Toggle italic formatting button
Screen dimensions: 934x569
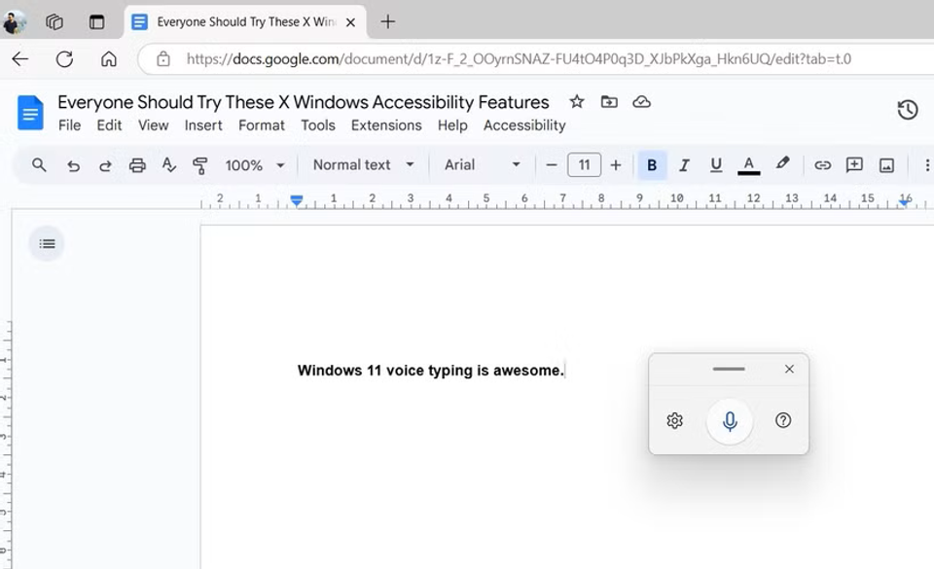(684, 165)
